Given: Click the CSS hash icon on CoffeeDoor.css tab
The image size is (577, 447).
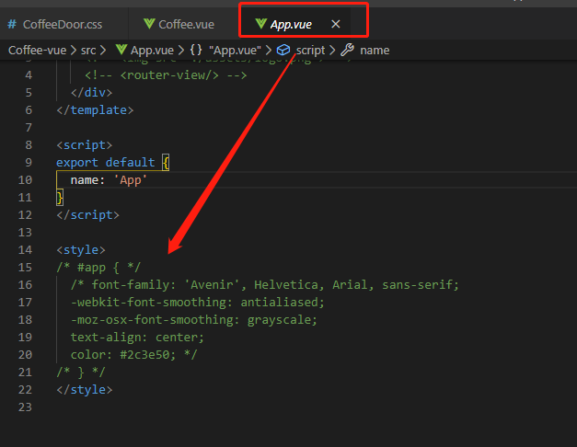Looking at the screenshot, I should pos(12,24).
